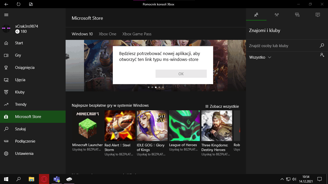The image size is (328, 184).
Task: Open Podłączenie in the sidebar
Action: tap(33, 141)
